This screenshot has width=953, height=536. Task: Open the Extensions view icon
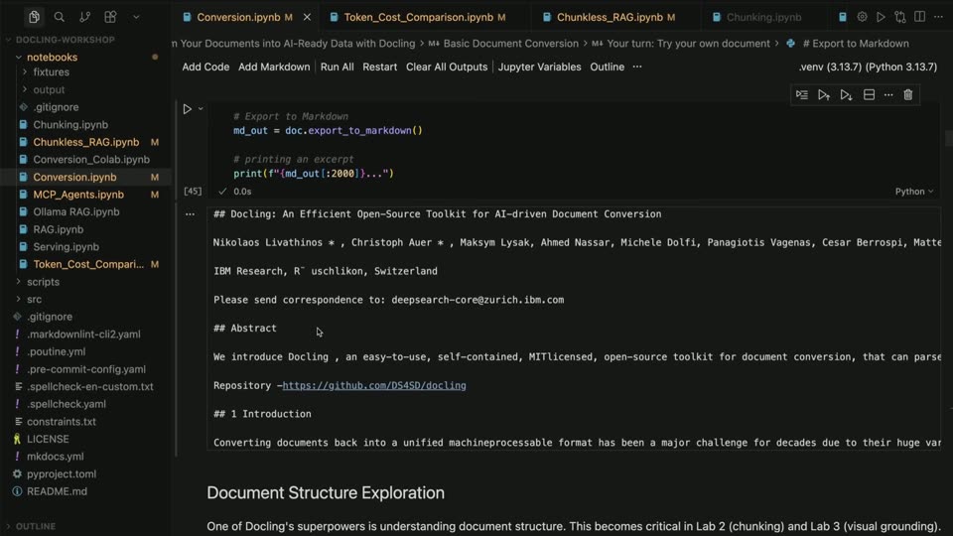[x=110, y=17]
